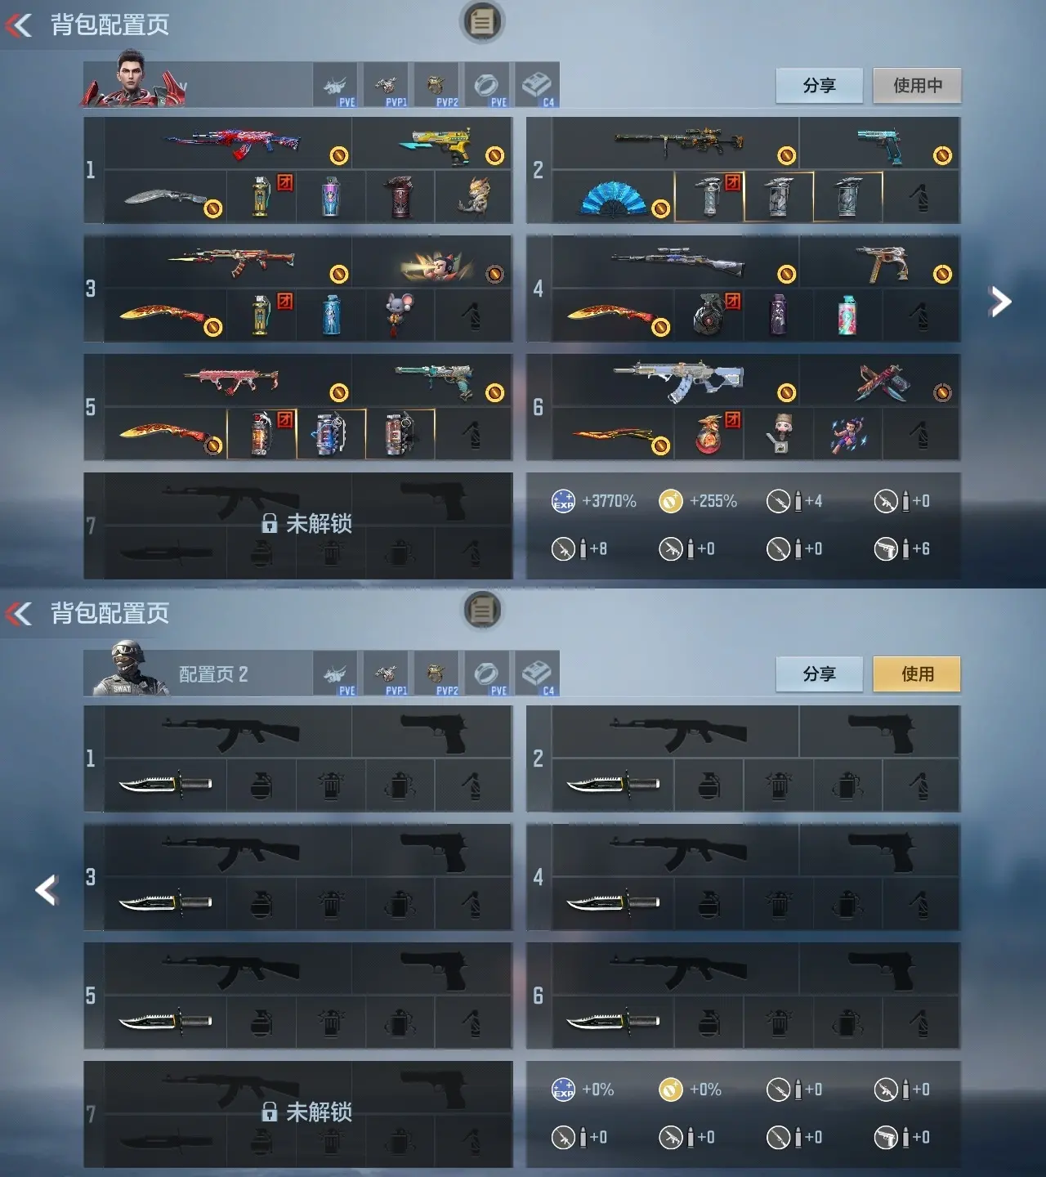Open PVP2 tab in 配置页 2
Image resolution: width=1046 pixels, height=1177 pixels.
click(x=436, y=674)
